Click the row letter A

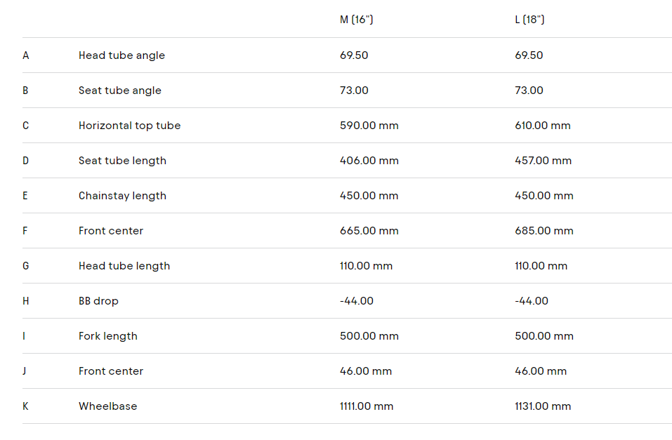pos(26,55)
